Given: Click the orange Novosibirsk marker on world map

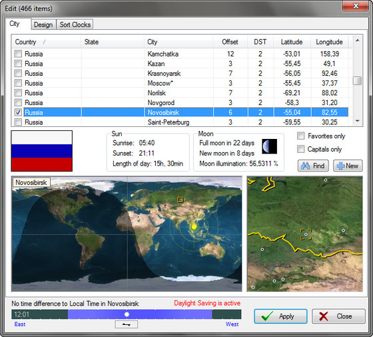Looking at the screenshot, I should pos(180,199).
